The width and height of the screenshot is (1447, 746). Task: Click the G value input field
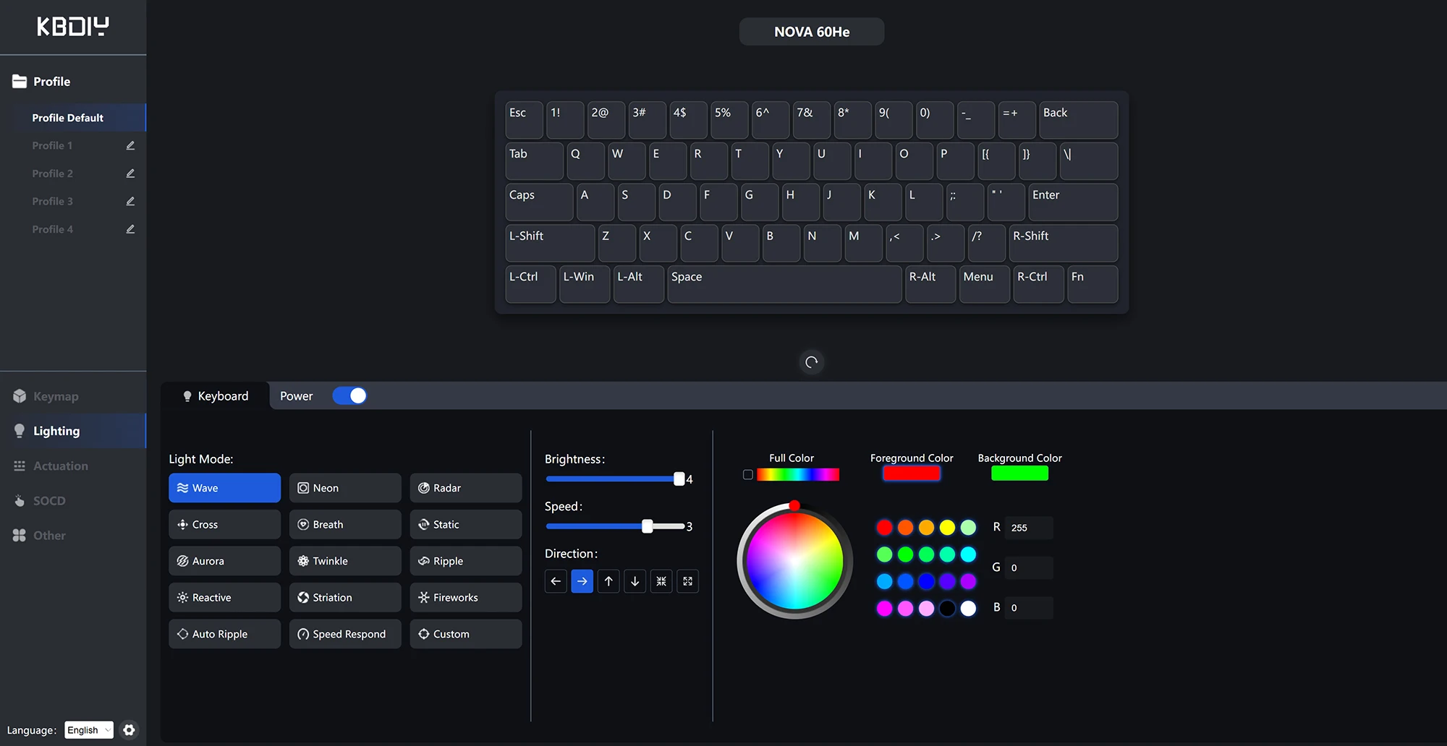[1029, 567]
